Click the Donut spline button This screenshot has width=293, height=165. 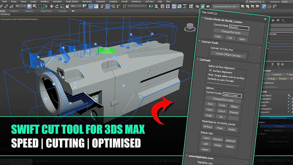point(222,111)
